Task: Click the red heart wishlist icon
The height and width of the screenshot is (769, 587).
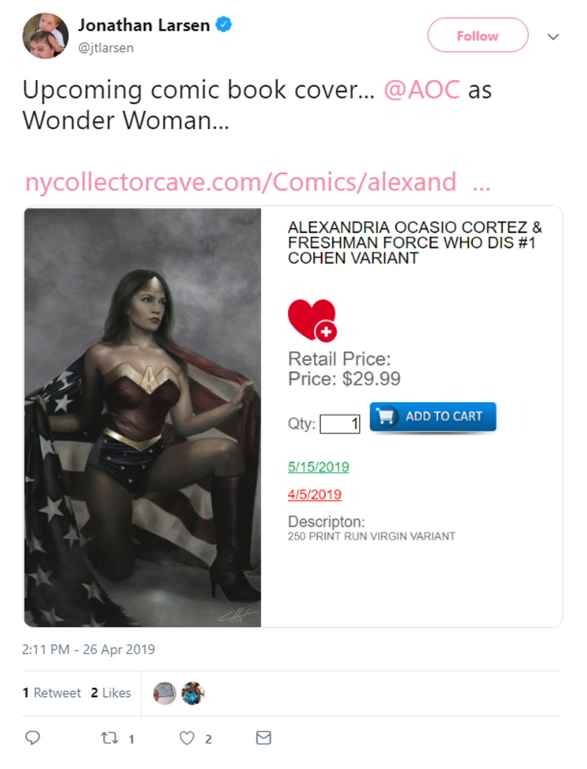Action: [312, 320]
